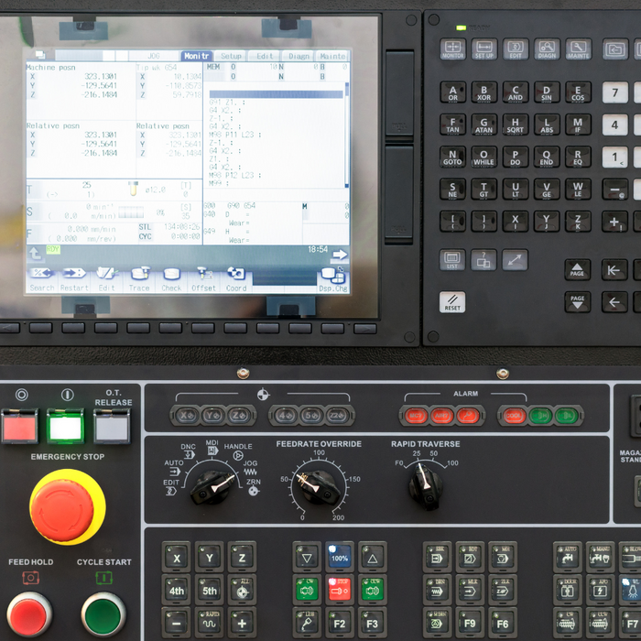Image resolution: width=641 pixels, height=641 pixels.
Task: Tap the Dsp.Chg softkey icon on screen
Action: (333, 275)
